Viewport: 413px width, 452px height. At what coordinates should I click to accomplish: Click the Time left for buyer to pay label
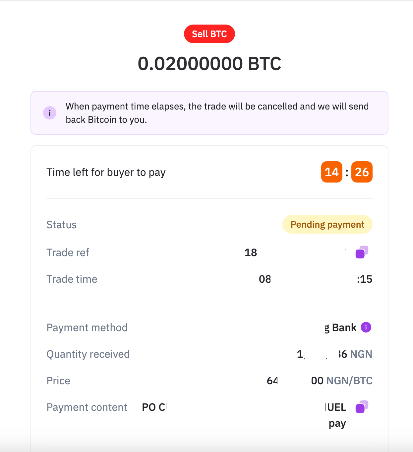click(x=106, y=172)
